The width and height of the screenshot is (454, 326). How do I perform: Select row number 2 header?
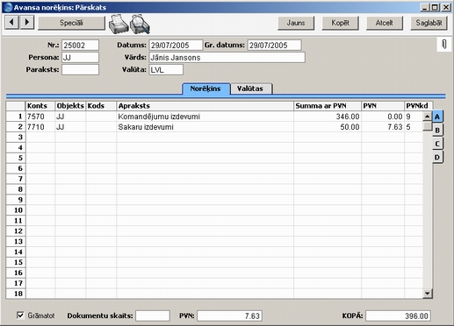coord(16,127)
